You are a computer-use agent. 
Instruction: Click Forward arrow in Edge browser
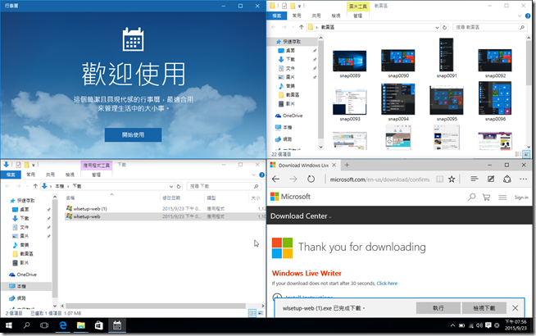(293, 179)
